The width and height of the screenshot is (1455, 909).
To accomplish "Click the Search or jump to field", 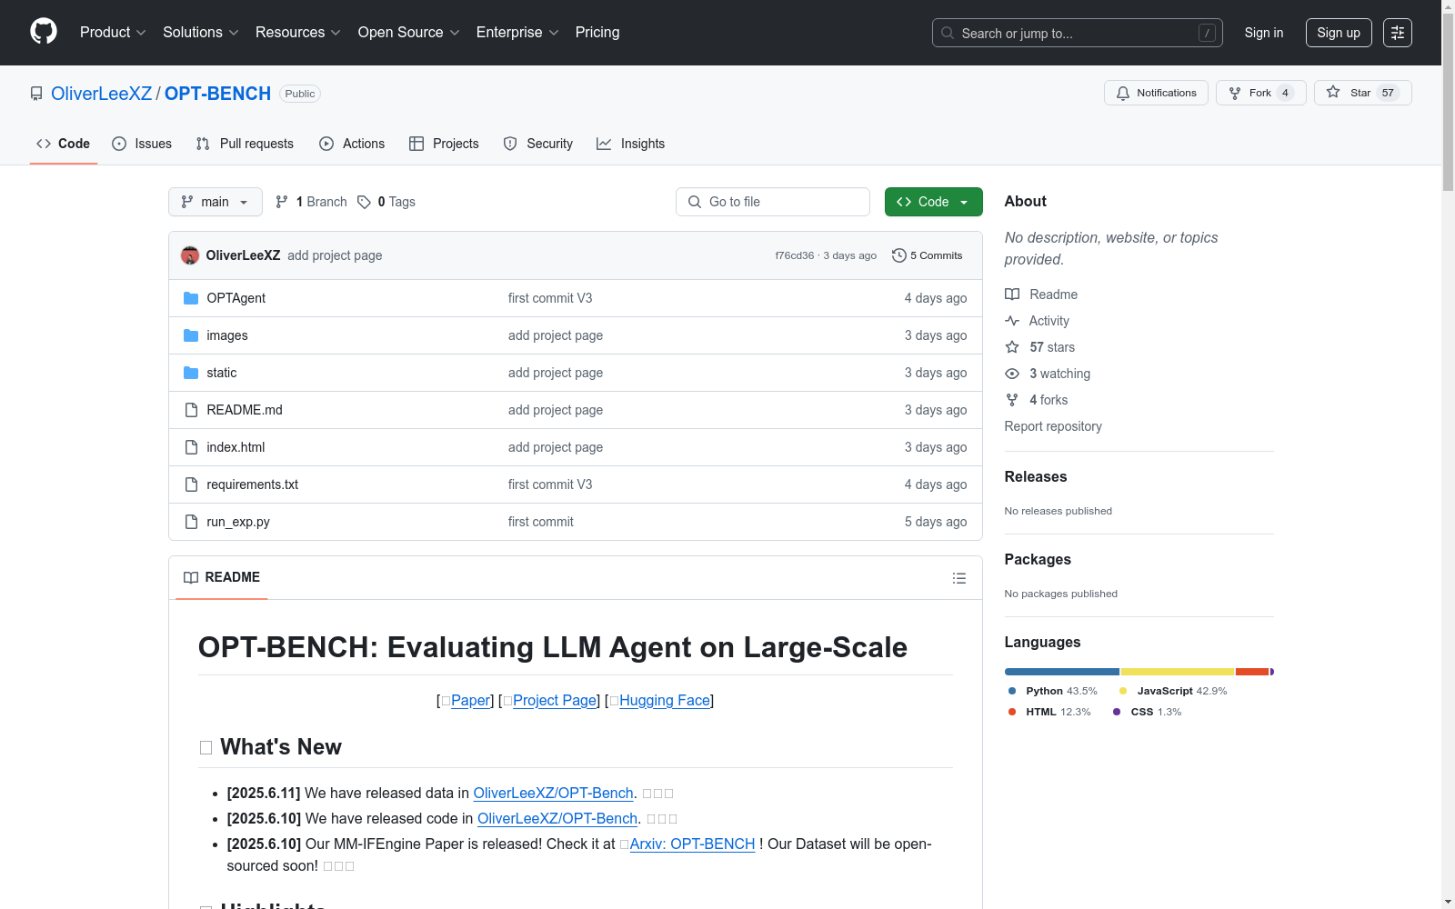I will 1078,33.
